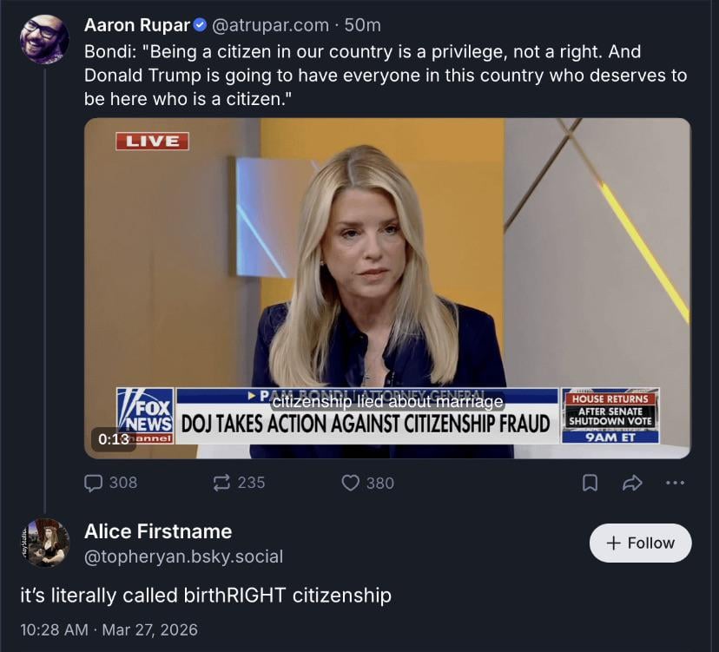Like the post with the heart icon
Viewport: 719px width, 652px height.
pos(351,483)
